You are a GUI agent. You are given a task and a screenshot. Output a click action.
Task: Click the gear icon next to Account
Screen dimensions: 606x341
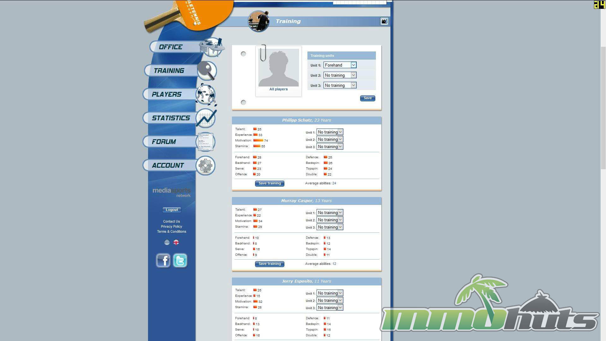click(205, 165)
